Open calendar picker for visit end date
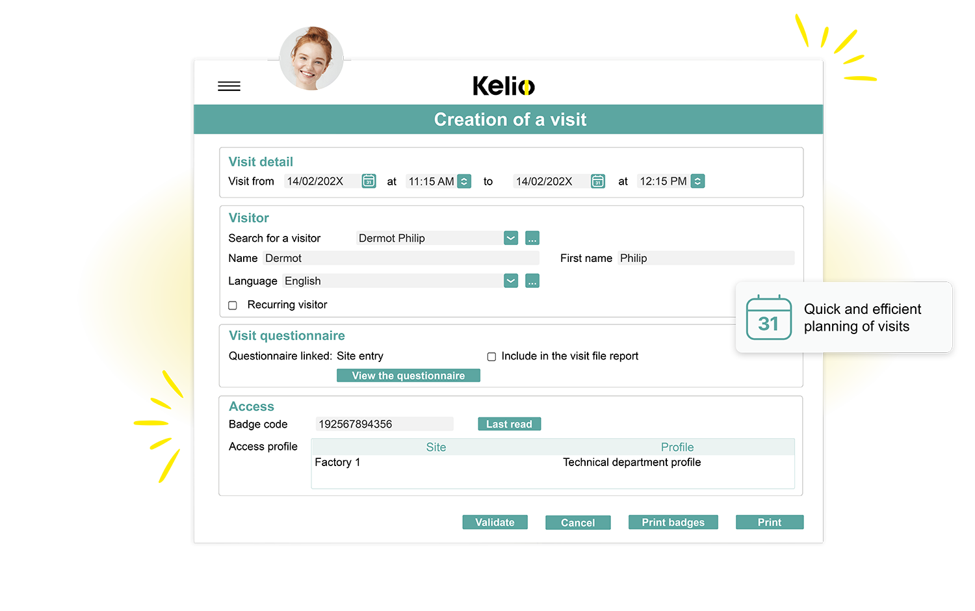The image size is (975, 611). [598, 181]
